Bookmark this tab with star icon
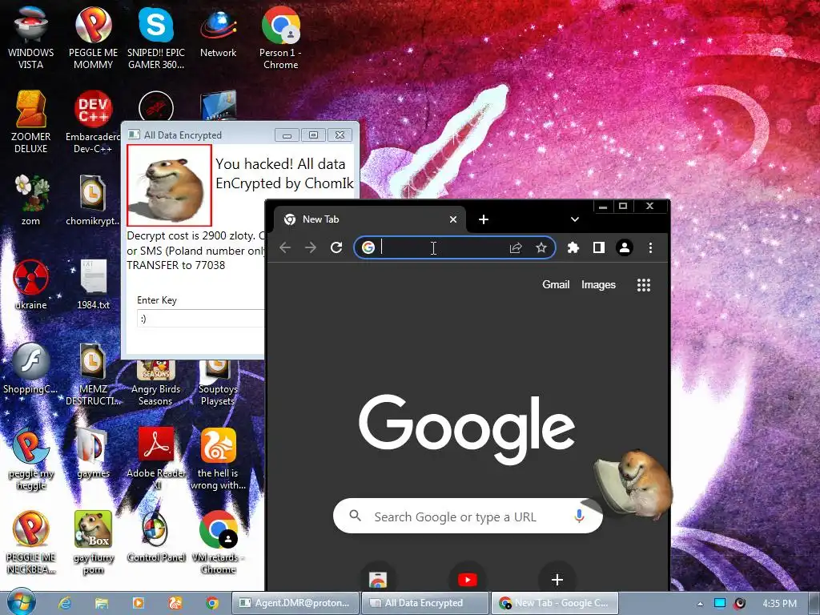 tap(541, 247)
